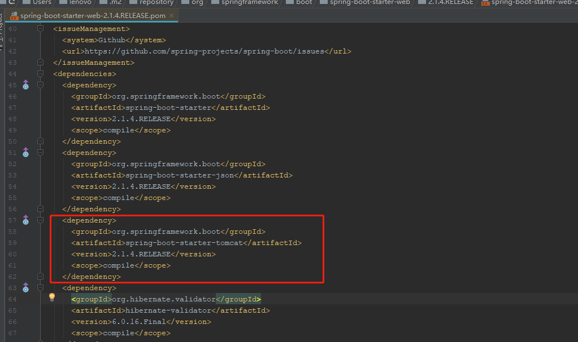Click groupId org.springframework.boot on line 46
578x342 pixels.
coord(166,96)
